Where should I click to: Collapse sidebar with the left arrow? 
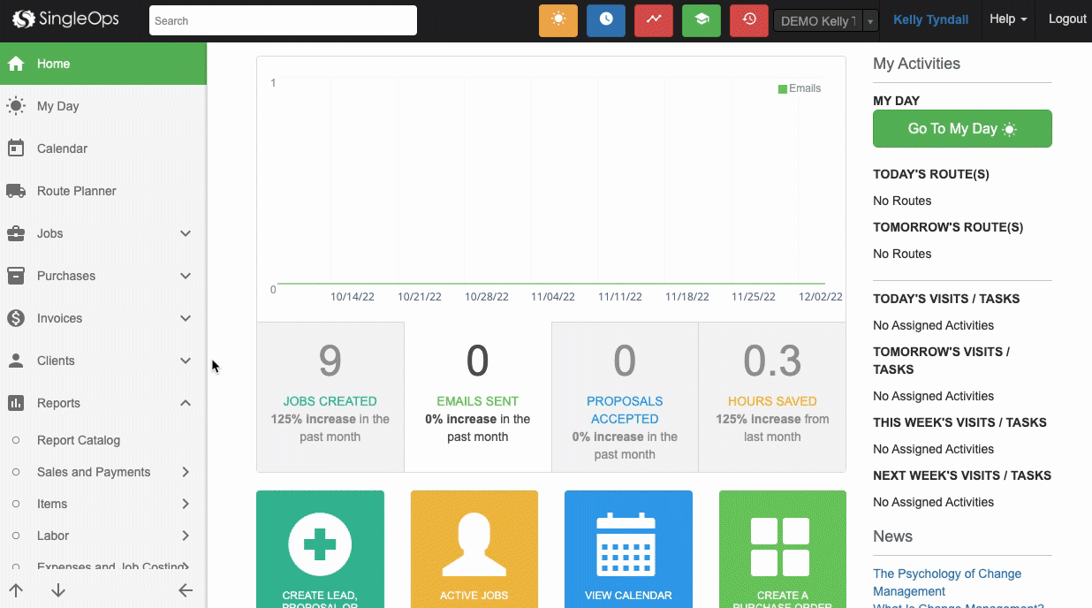point(186,590)
